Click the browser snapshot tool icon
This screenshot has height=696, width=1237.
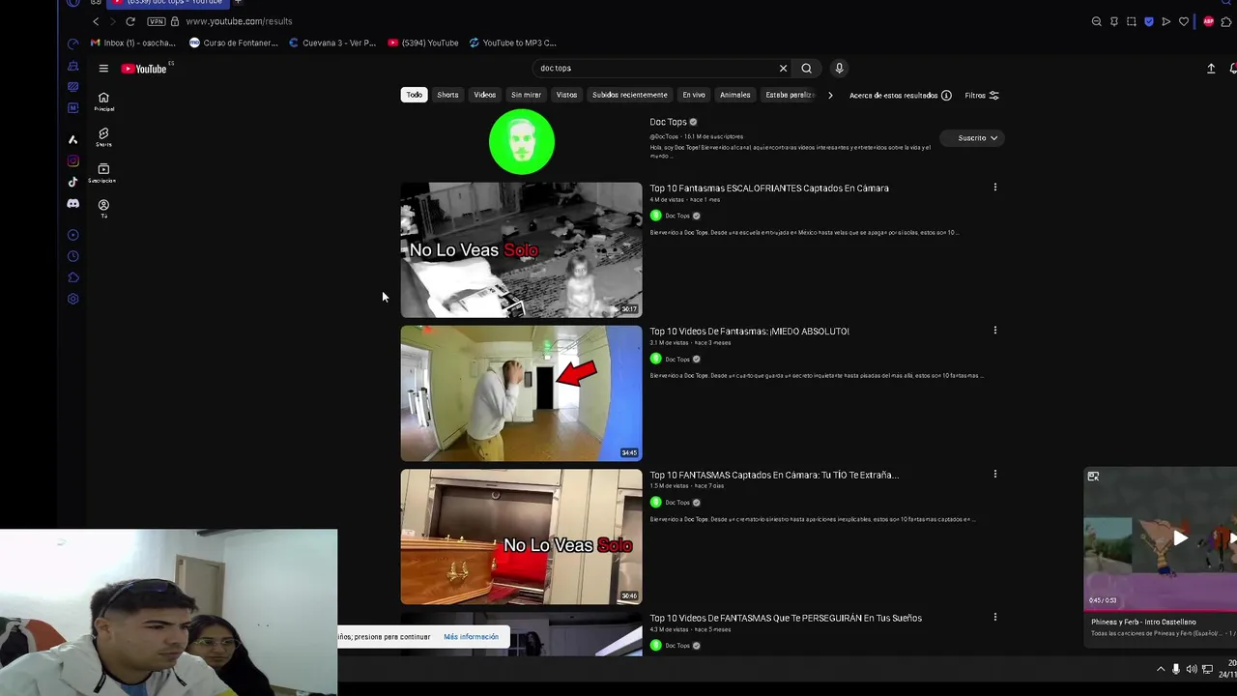click(x=1132, y=21)
